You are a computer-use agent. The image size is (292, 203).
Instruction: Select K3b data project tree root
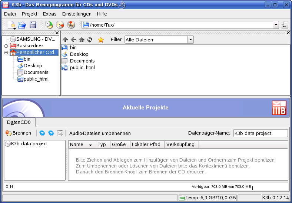tap(26, 144)
